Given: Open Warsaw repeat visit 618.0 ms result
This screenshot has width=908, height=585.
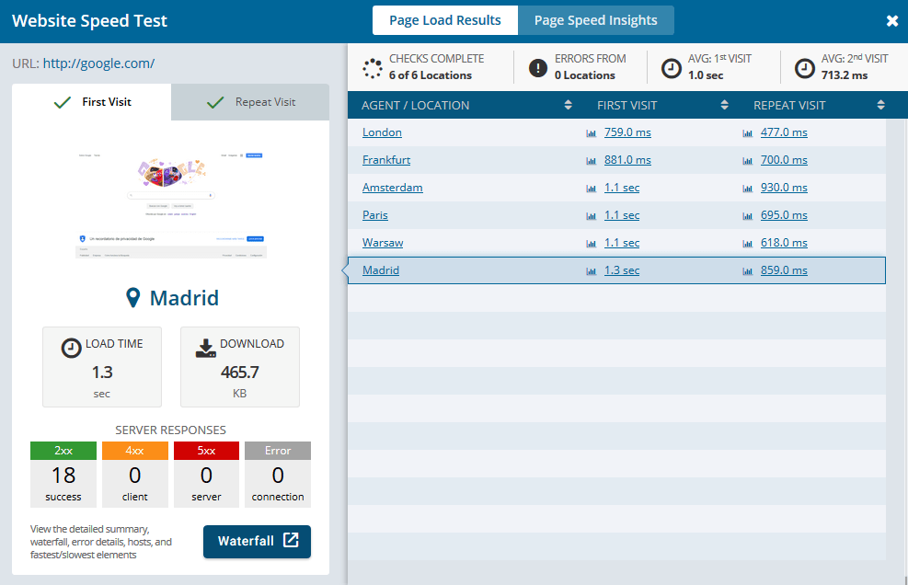Looking at the screenshot, I should [x=784, y=243].
